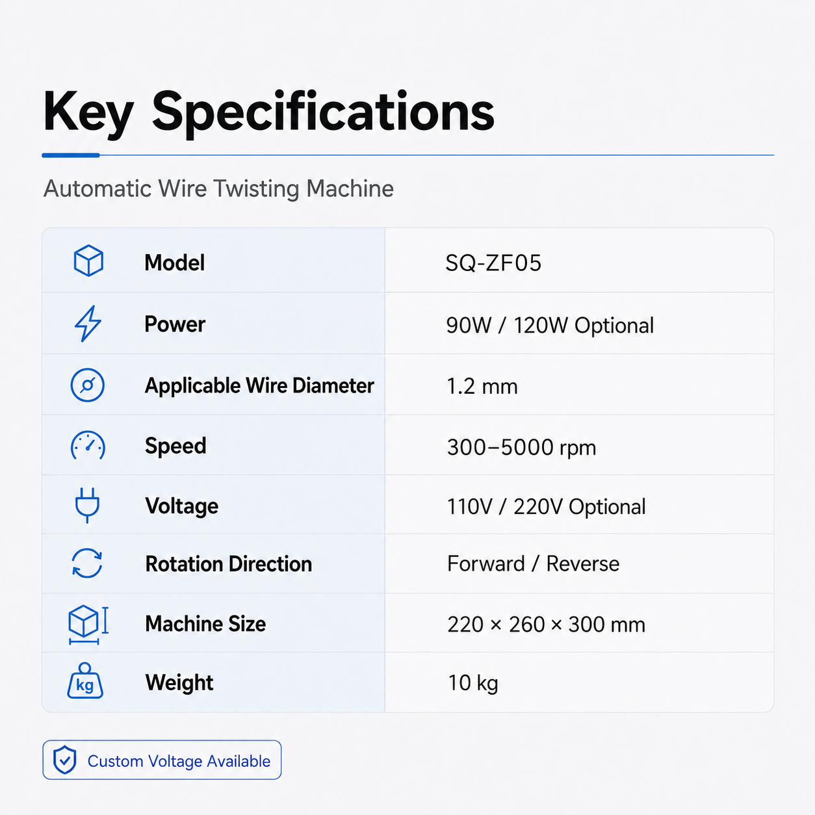Click the Machine Size box icon

88,624
